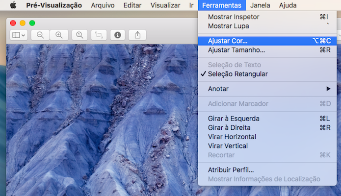Open the Ajuda menu
This screenshot has height=196, width=341.
coord(288,5)
